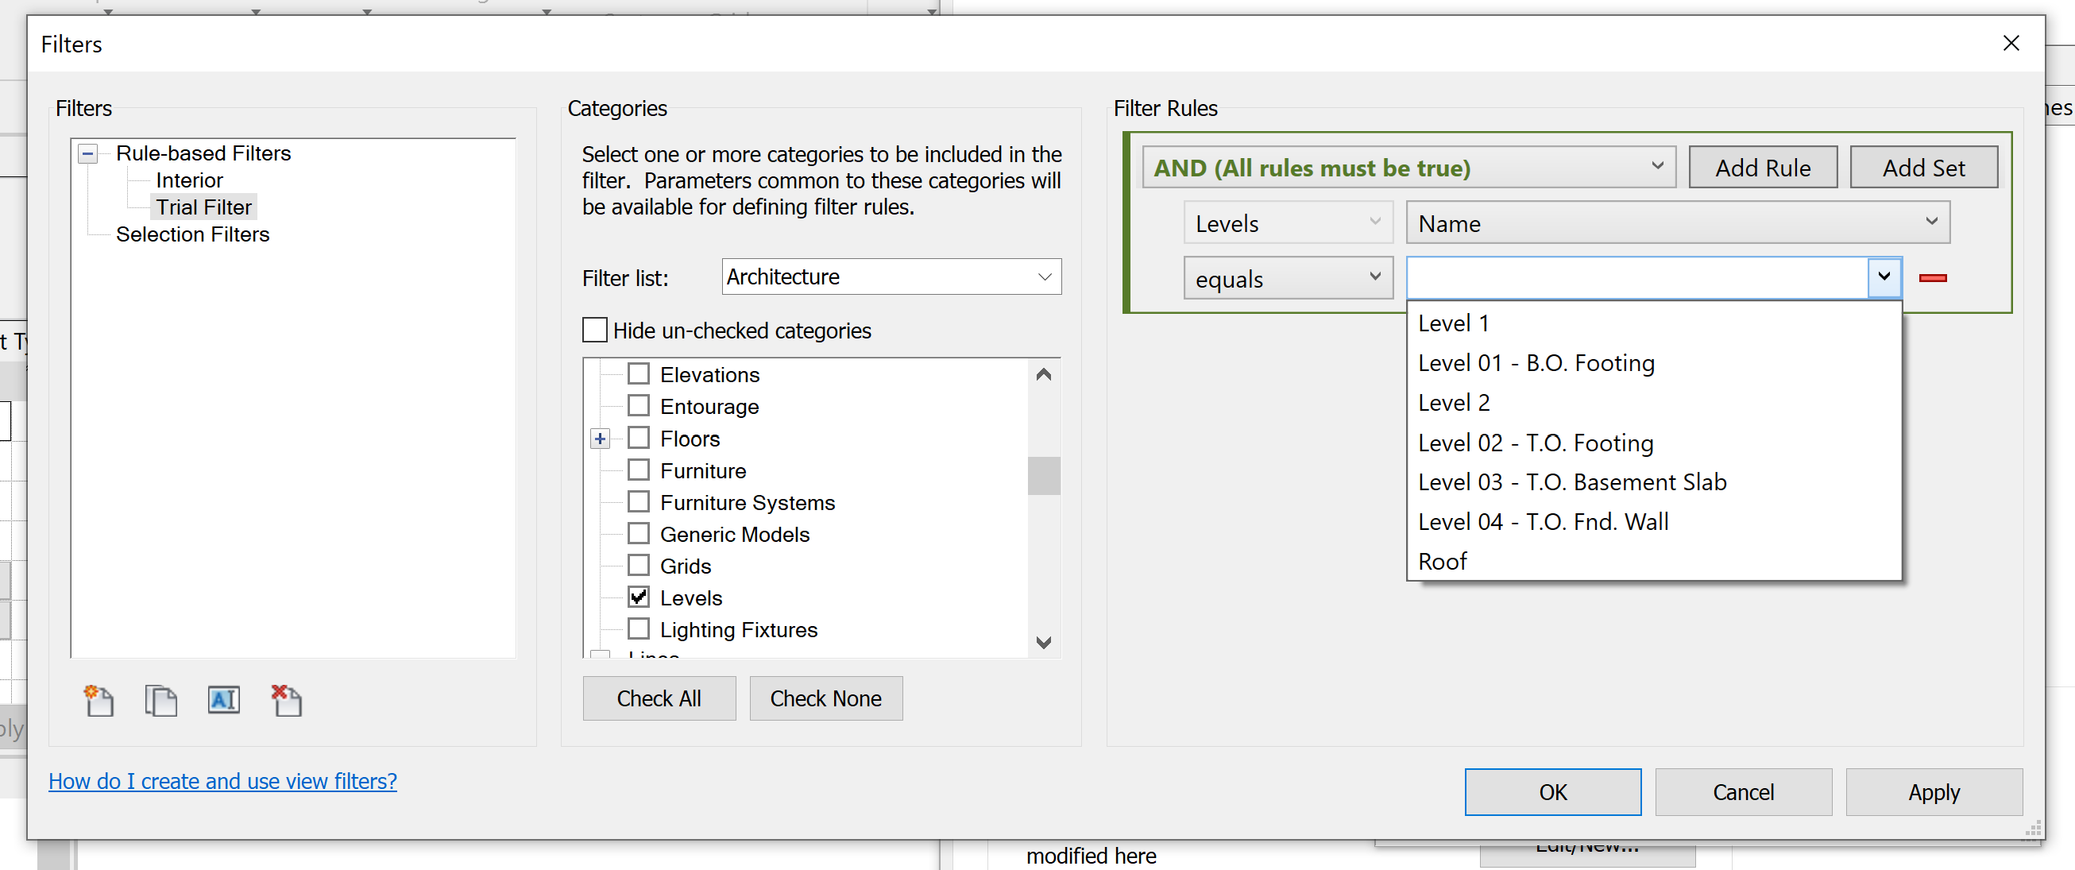Open the Name parameter dropdown
The image size is (2075, 870).
(x=1677, y=223)
